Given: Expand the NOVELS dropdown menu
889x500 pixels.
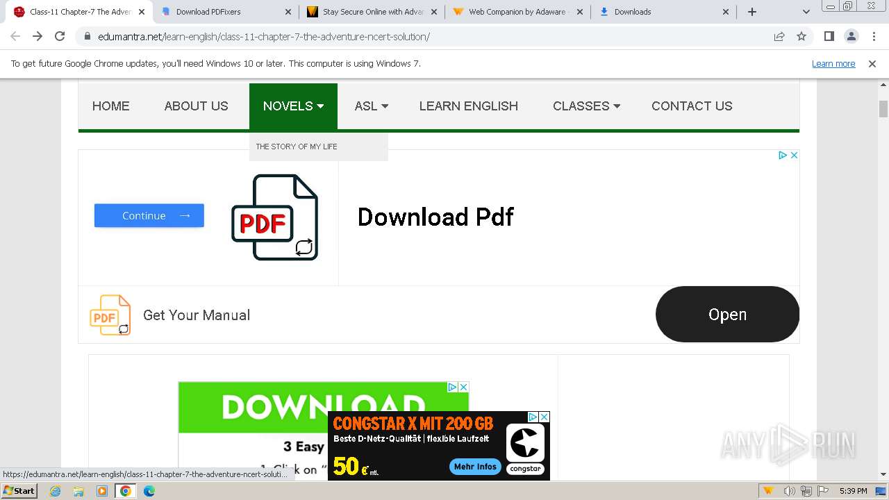Looking at the screenshot, I should point(293,106).
